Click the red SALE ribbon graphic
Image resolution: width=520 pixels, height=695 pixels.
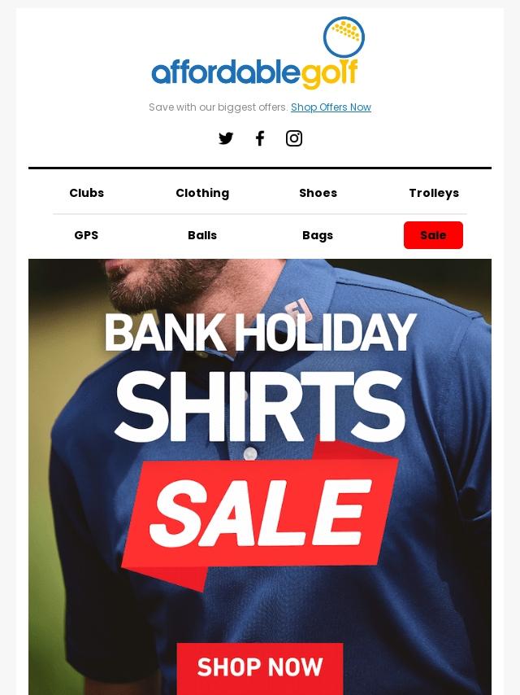pos(260,514)
